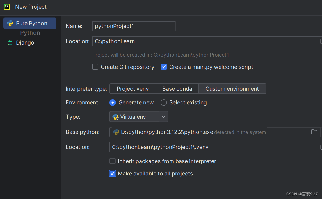Open the Virtualenv type dropdown

pos(139,117)
